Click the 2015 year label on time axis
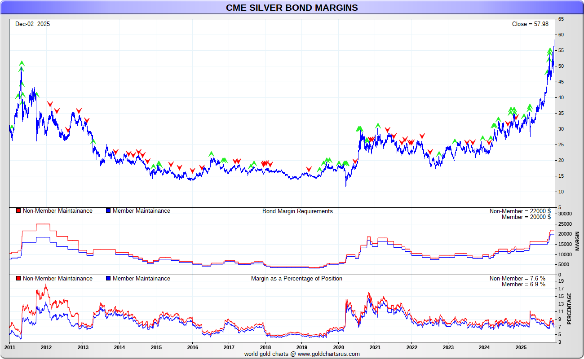The image size is (584, 359). pos(156,347)
